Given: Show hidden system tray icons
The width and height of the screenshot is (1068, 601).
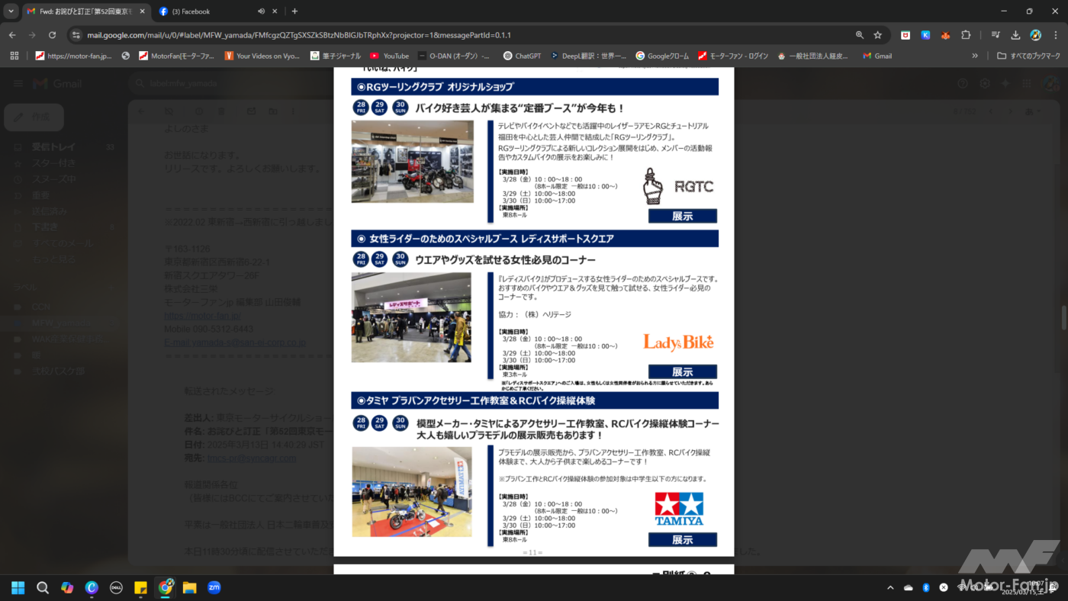Looking at the screenshot, I should [890, 588].
